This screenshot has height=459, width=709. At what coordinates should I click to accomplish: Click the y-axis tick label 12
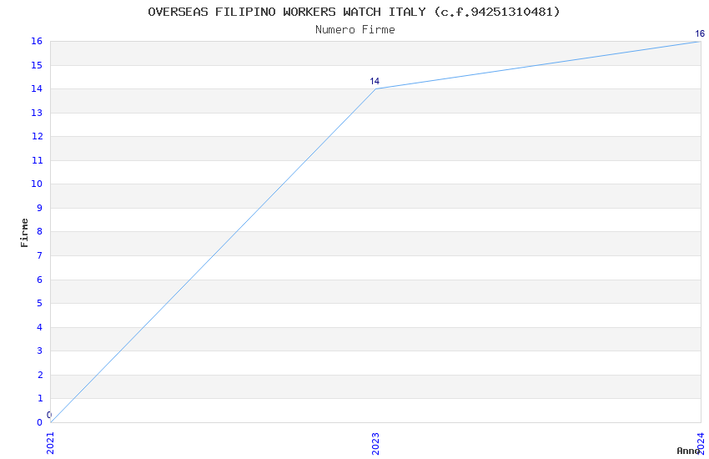point(37,136)
